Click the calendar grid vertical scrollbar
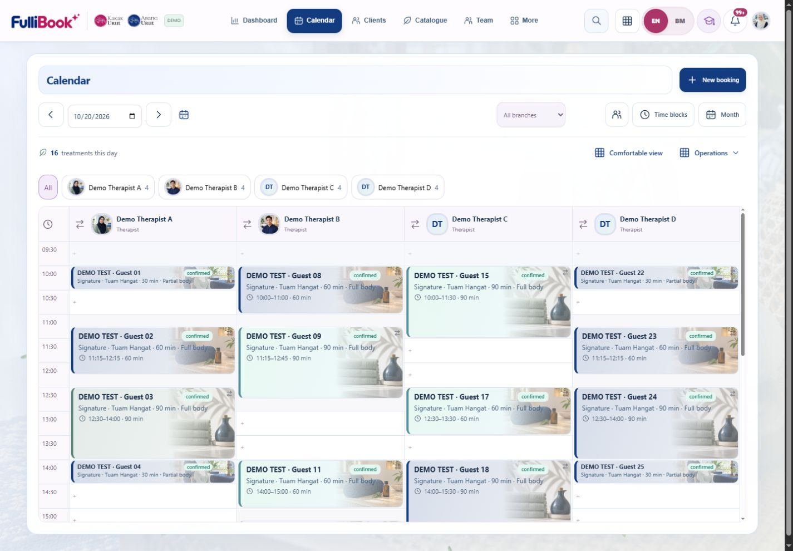This screenshot has height=551, width=793. click(x=743, y=284)
